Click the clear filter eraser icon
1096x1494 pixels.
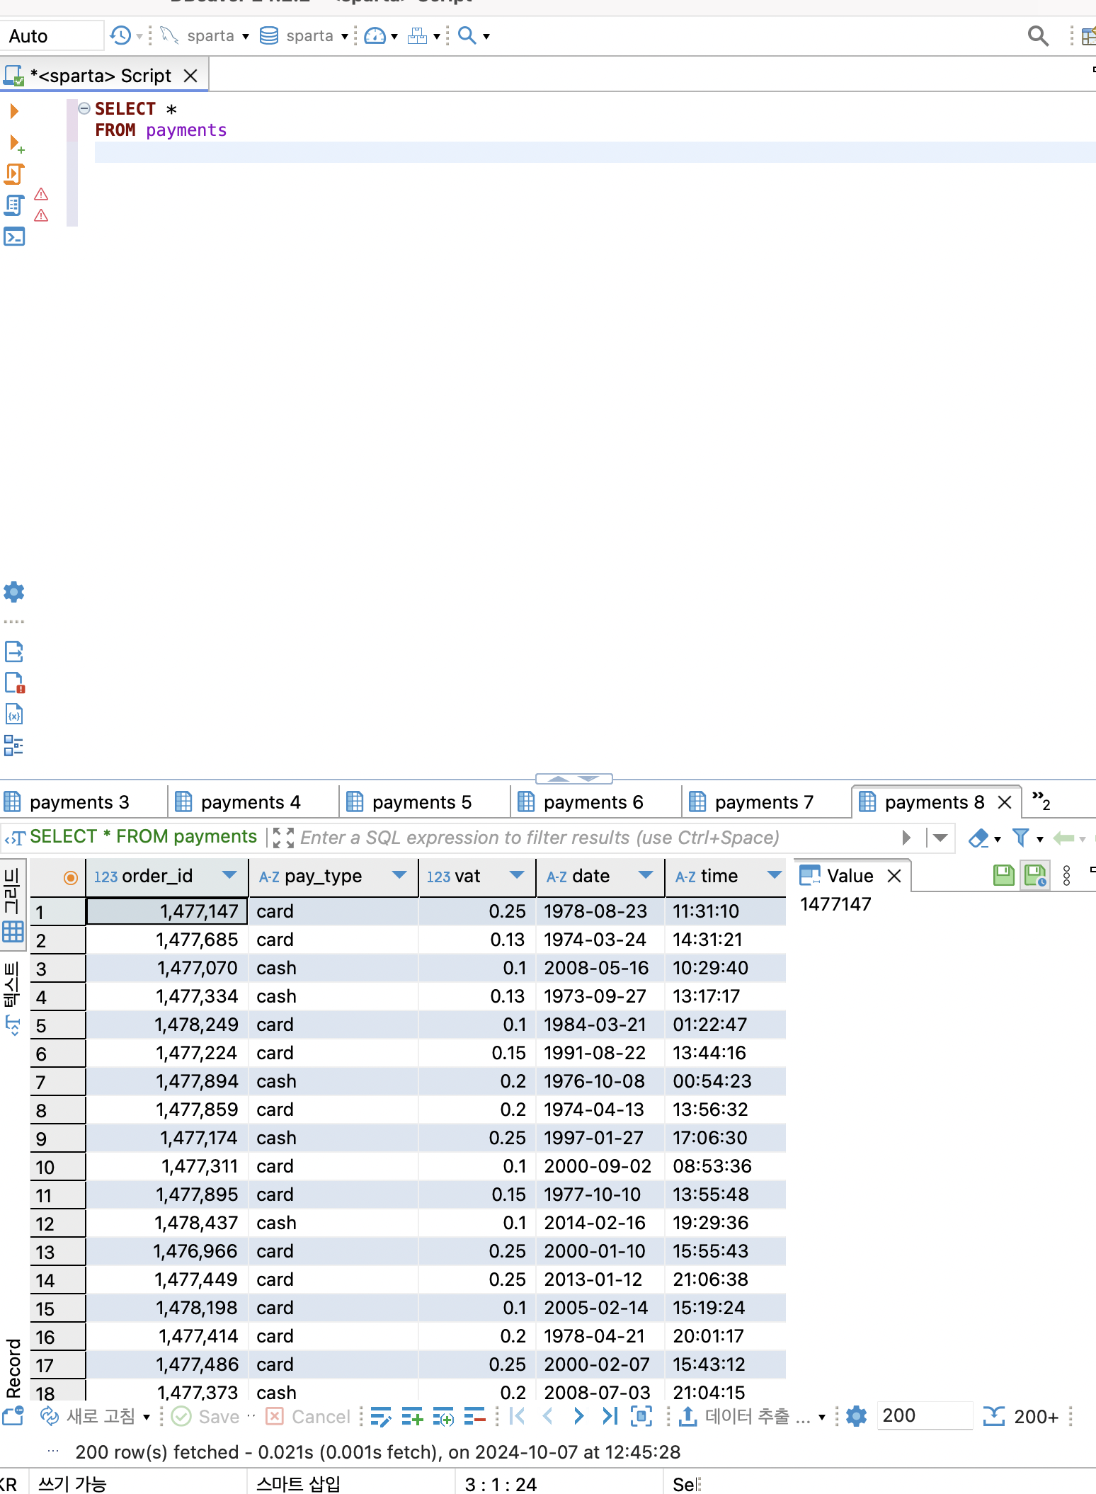(x=979, y=838)
